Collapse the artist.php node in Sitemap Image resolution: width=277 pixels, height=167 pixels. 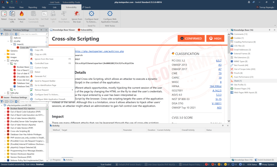click(x=5, y=61)
